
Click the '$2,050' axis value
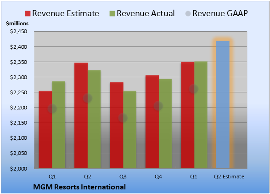[18, 153]
